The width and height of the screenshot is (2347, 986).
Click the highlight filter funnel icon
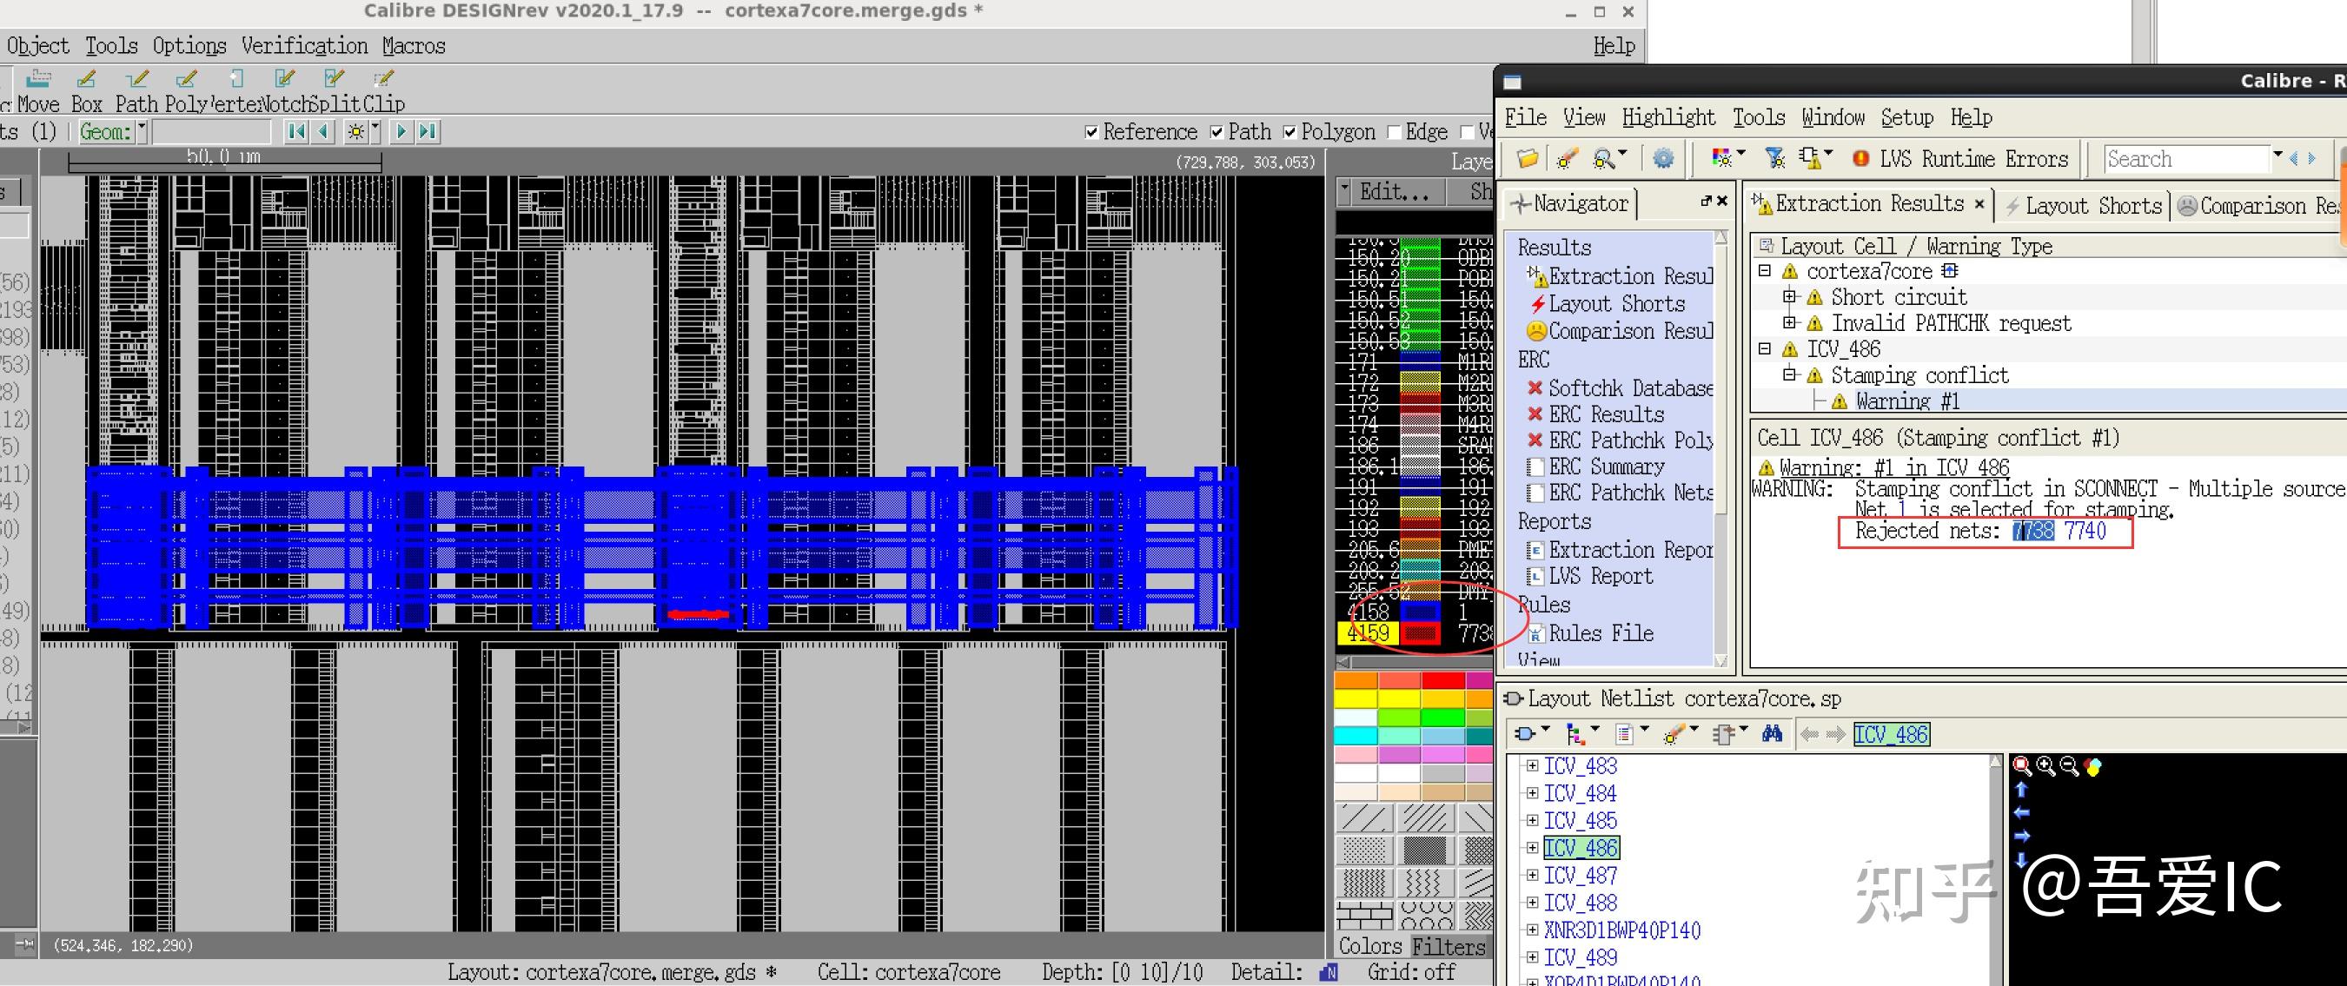tap(1775, 160)
